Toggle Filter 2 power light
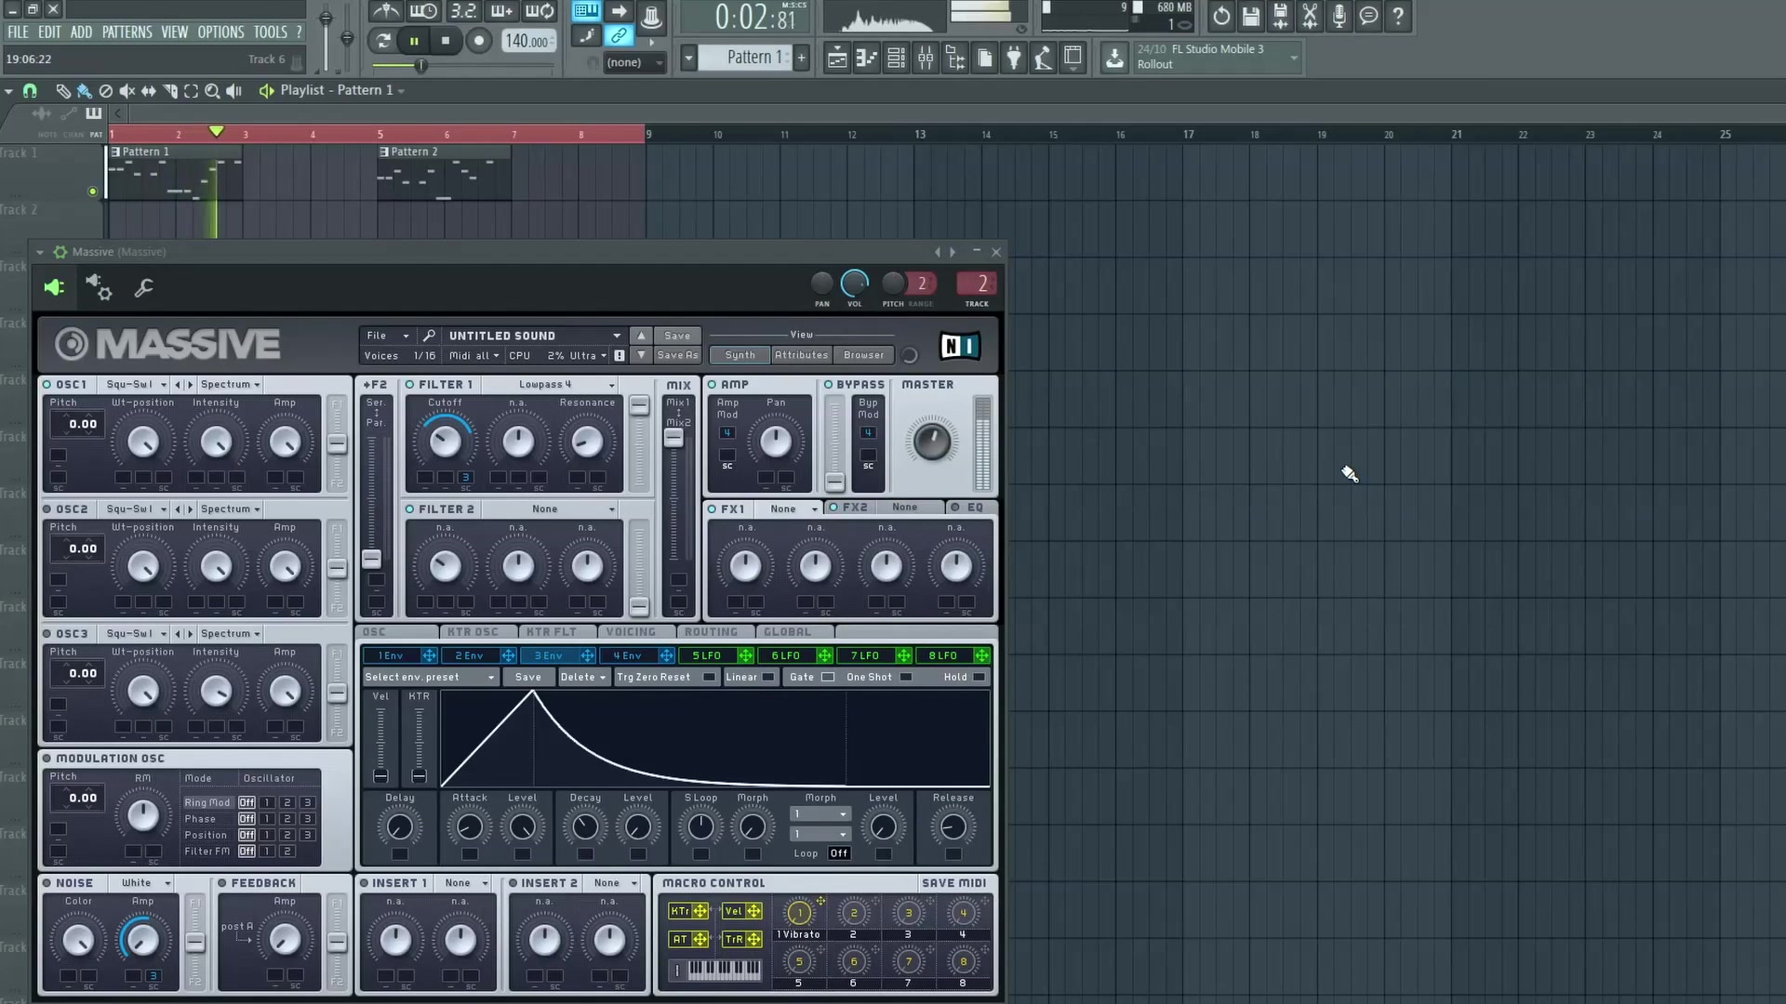 (x=409, y=509)
